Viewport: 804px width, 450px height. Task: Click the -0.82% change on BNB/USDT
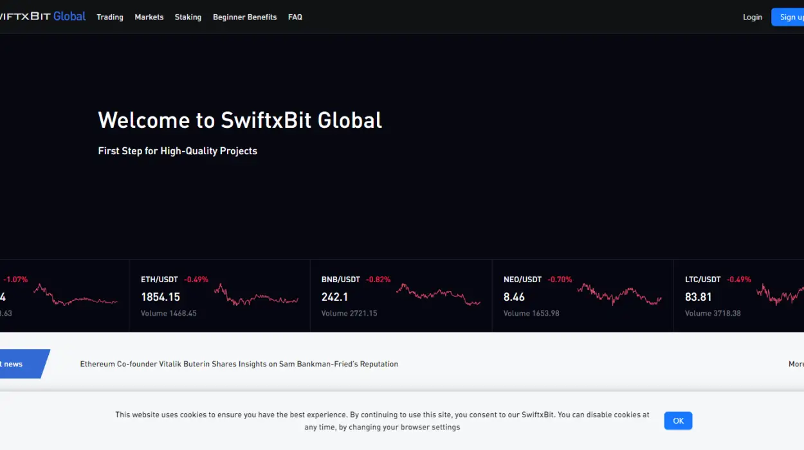tap(378, 280)
